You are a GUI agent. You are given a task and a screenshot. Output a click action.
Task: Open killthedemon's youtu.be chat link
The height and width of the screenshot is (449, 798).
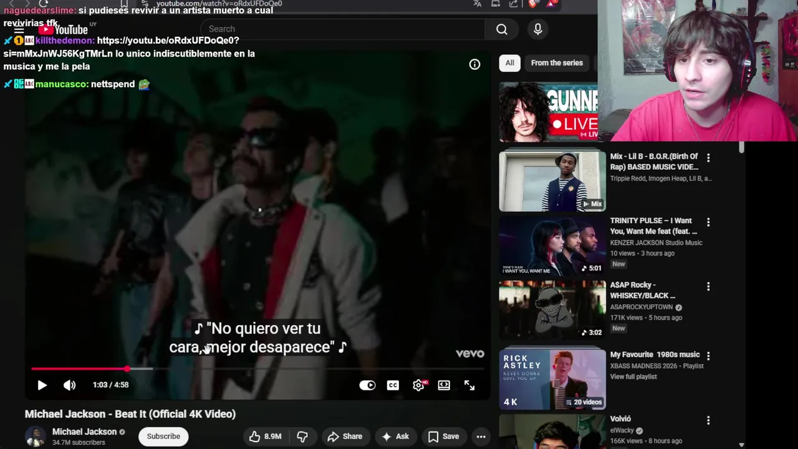[x=168, y=41]
